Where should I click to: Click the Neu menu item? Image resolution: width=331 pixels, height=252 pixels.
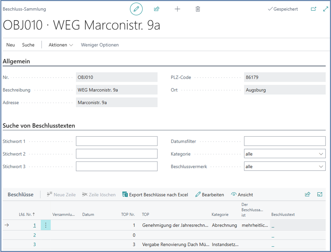tap(11, 45)
